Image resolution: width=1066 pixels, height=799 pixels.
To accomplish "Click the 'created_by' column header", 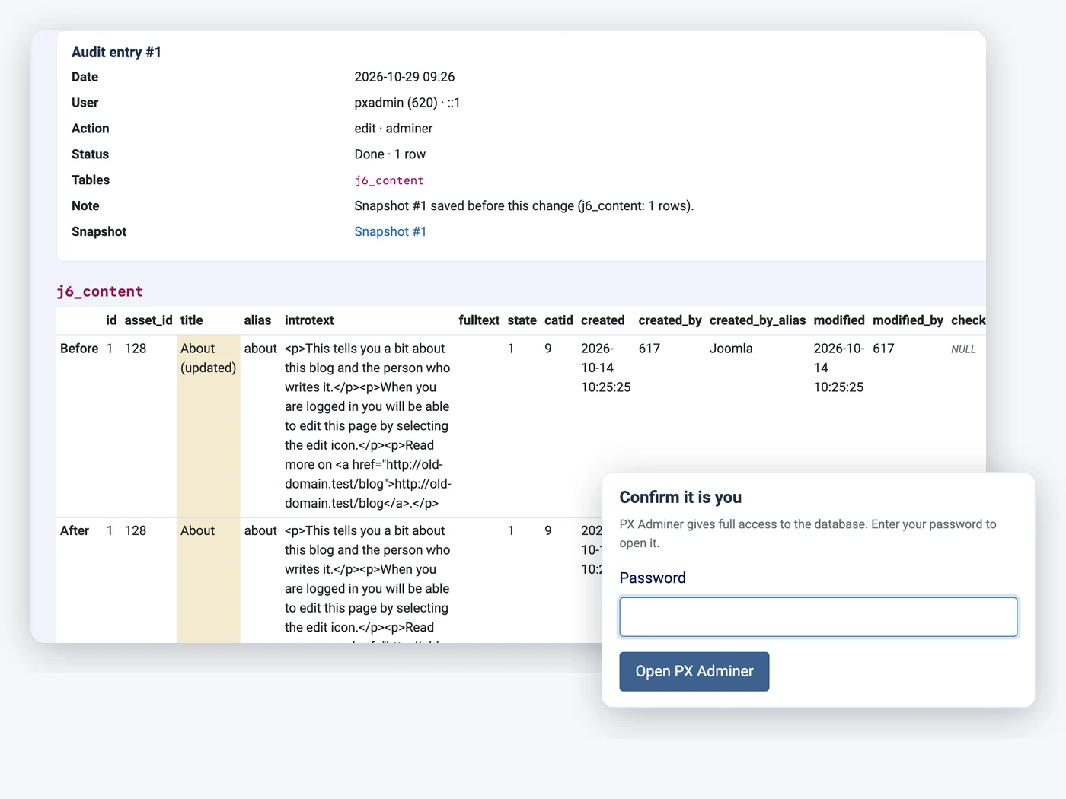I will tap(670, 320).
